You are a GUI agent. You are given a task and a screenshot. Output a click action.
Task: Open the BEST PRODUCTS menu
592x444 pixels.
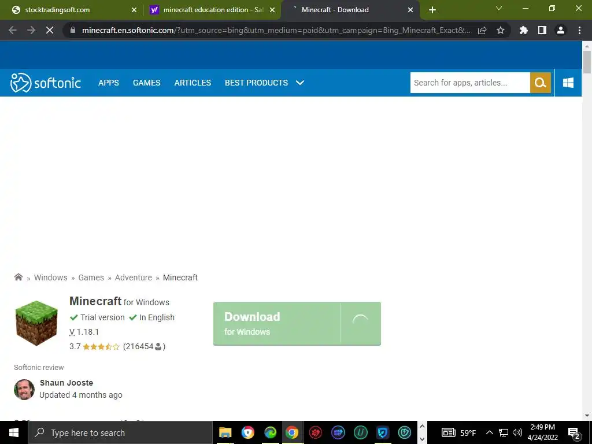[x=256, y=83]
